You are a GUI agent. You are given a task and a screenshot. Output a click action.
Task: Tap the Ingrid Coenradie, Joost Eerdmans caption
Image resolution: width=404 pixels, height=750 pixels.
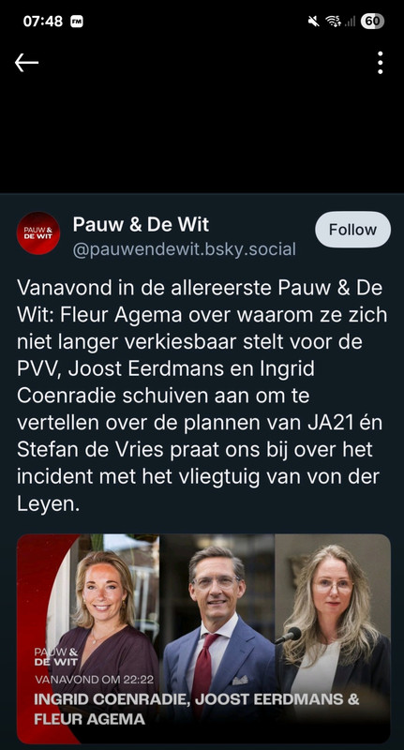(x=196, y=709)
